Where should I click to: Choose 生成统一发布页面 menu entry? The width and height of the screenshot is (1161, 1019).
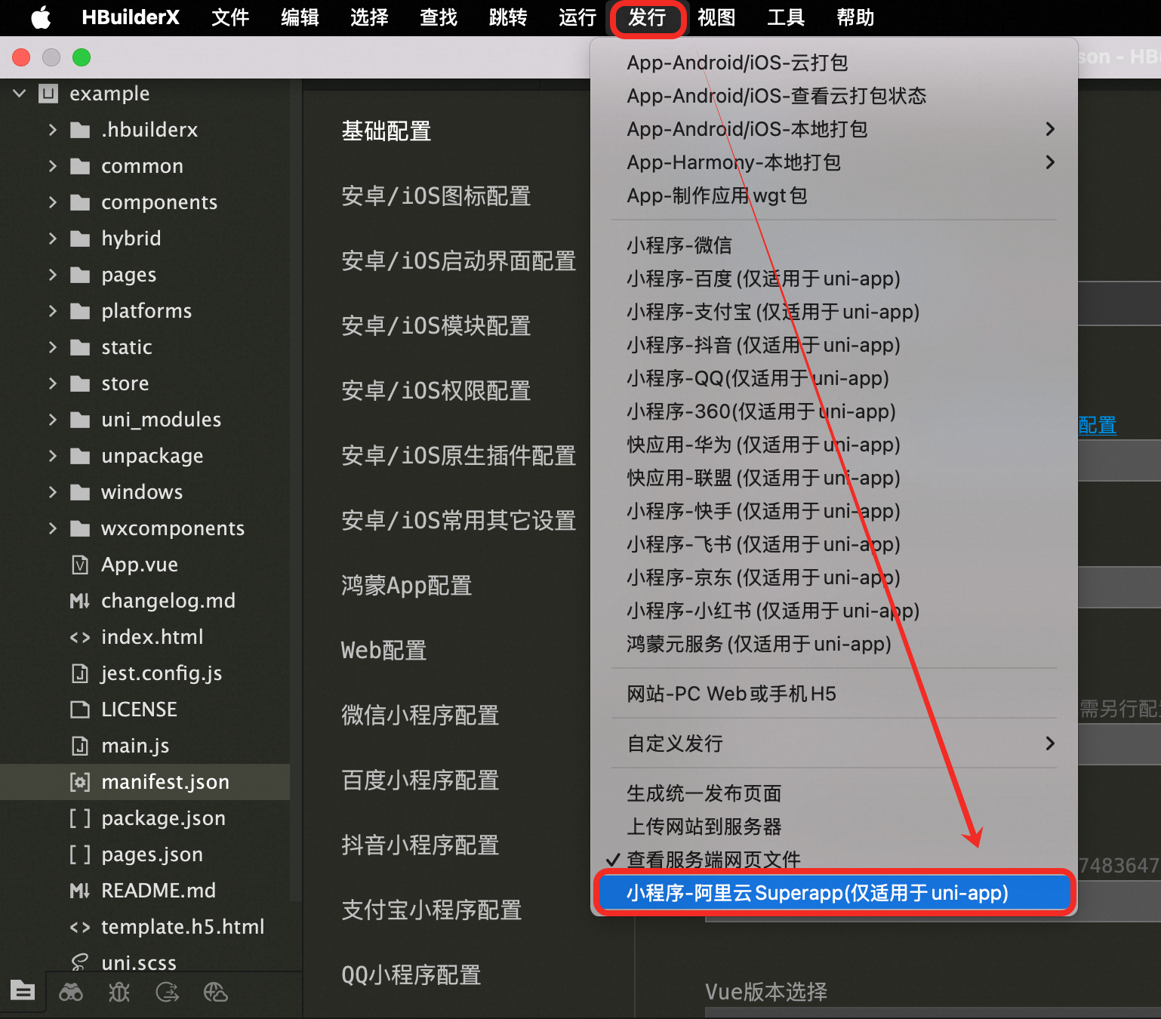[x=834, y=793]
